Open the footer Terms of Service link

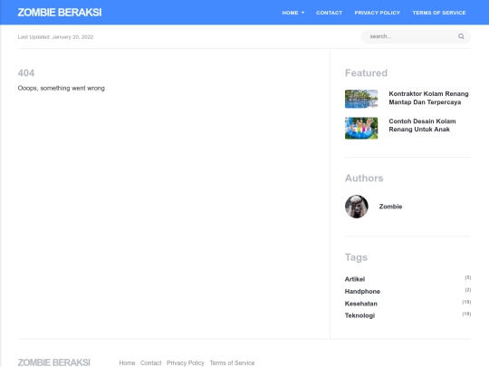coord(232,363)
